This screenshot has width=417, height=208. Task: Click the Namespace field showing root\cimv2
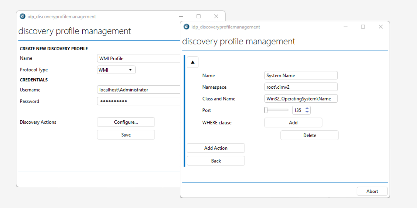point(301,87)
